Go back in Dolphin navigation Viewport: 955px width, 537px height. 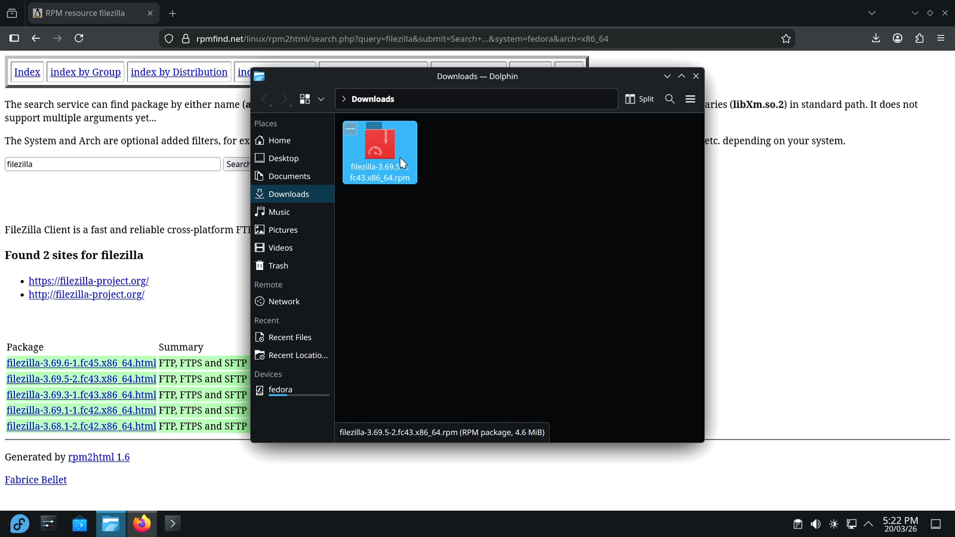(x=265, y=99)
